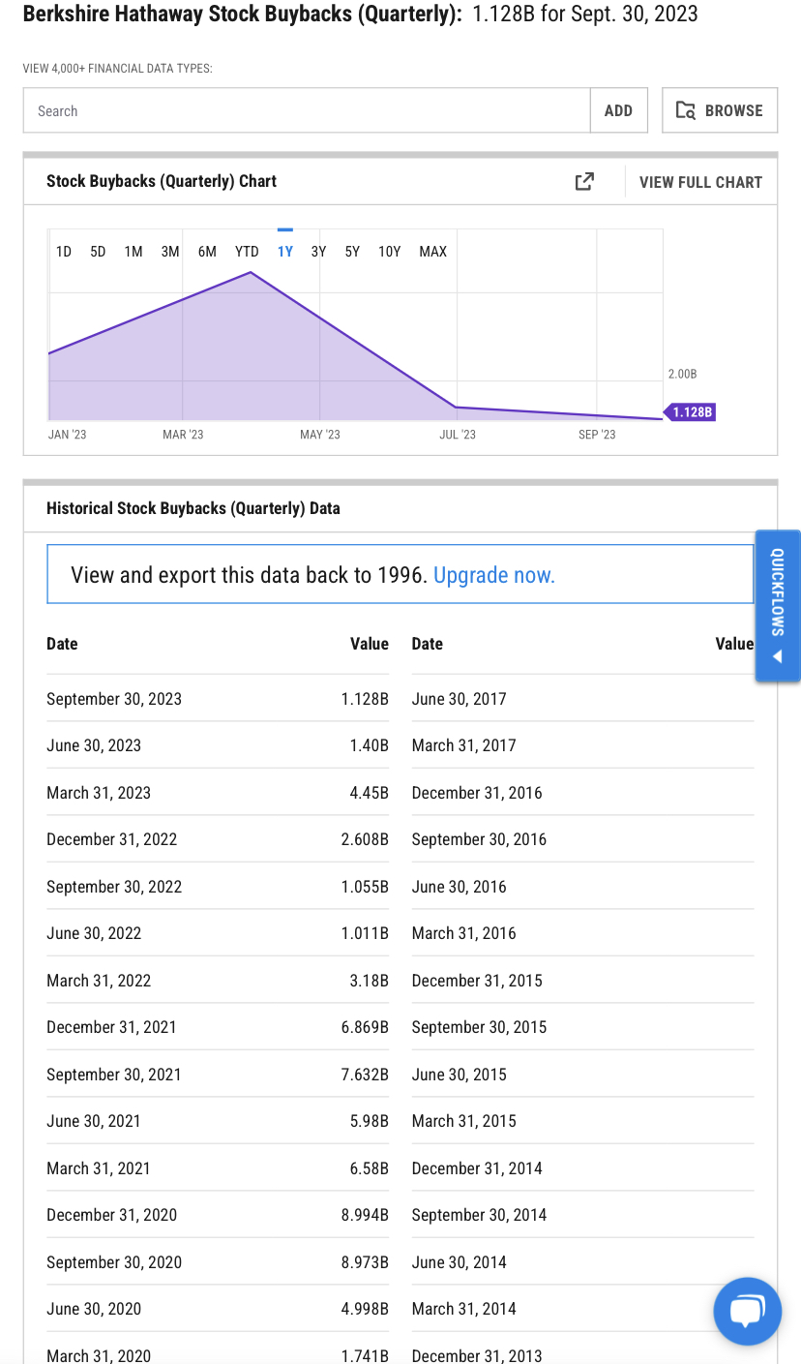Click the 8.973B value

click(x=365, y=1262)
